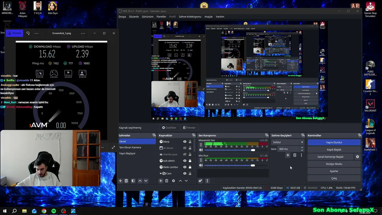Hide the sub alerts source
This screenshot has width=382, height=215.
coord(185,161)
